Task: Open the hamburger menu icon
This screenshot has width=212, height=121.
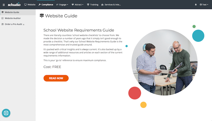Action: coord(4,5)
